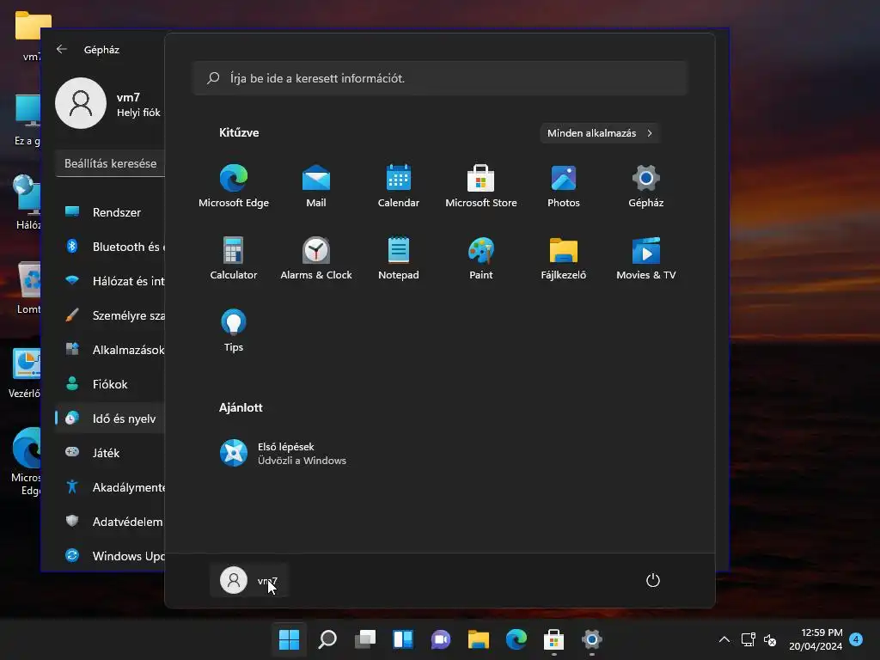
Task: Launch the Photos app
Action: point(564,186)
